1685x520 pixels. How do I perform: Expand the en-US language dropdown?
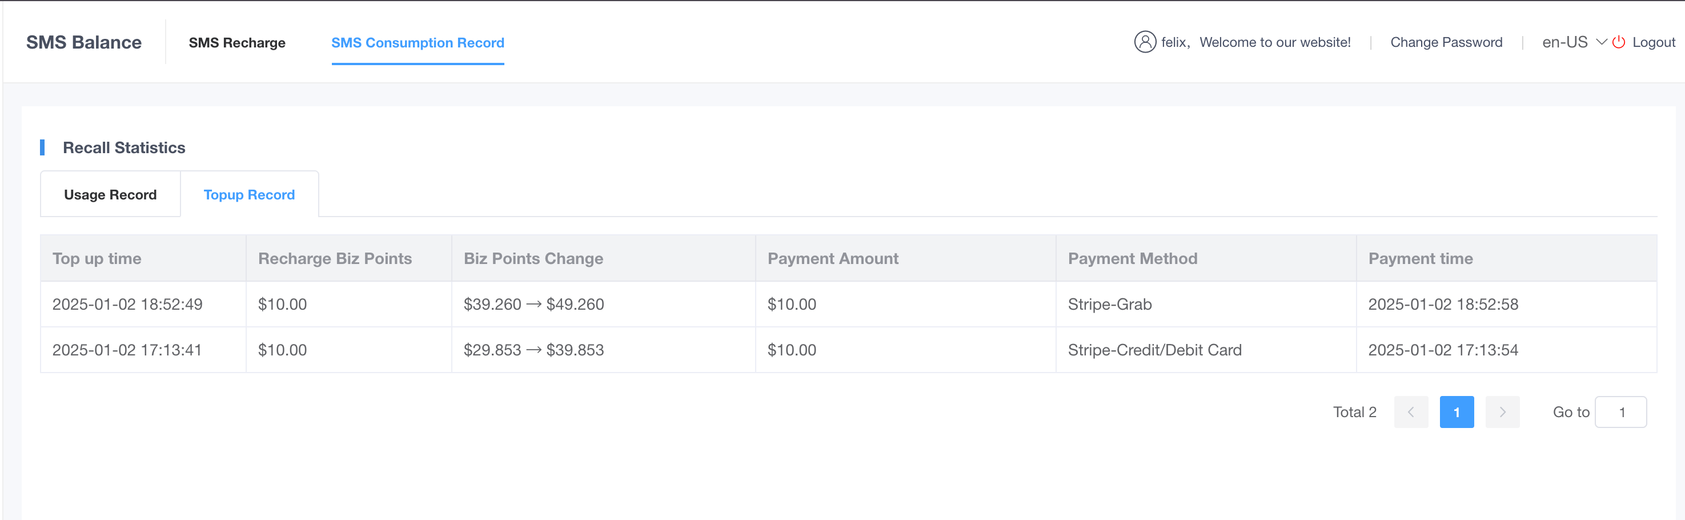coord(1564,42)
